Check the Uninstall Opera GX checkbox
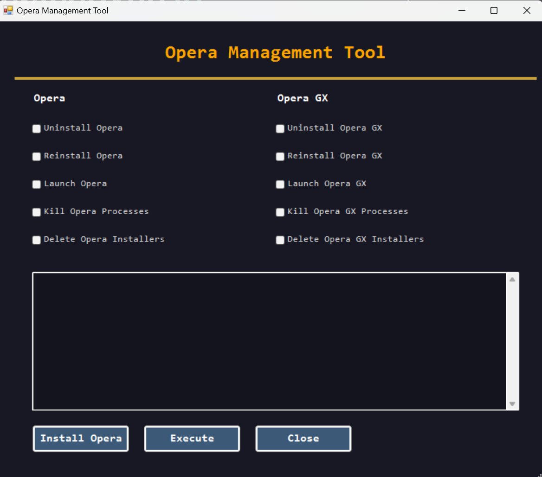The image size is (542, 477). point(280,128)
